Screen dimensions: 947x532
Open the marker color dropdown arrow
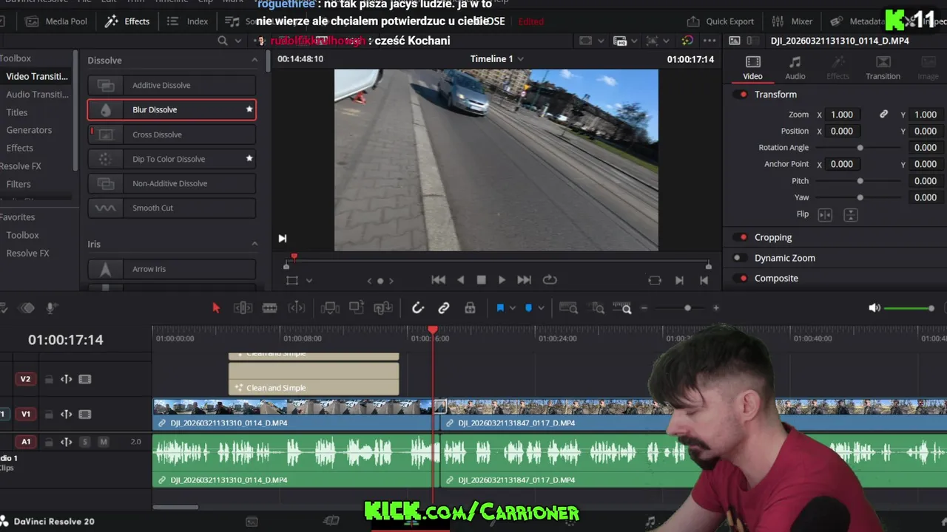coord(541,308)
